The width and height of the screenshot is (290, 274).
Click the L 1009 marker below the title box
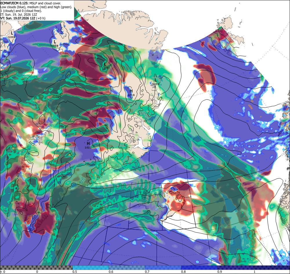[x=55, y=41]
